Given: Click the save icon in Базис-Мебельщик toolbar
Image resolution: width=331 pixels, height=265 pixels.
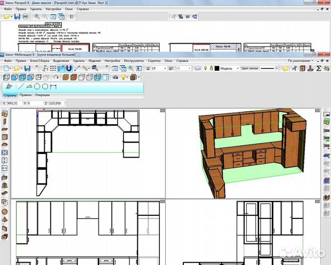Looking at the screenshot, I should pyautogui.click(x=27, y=68).
